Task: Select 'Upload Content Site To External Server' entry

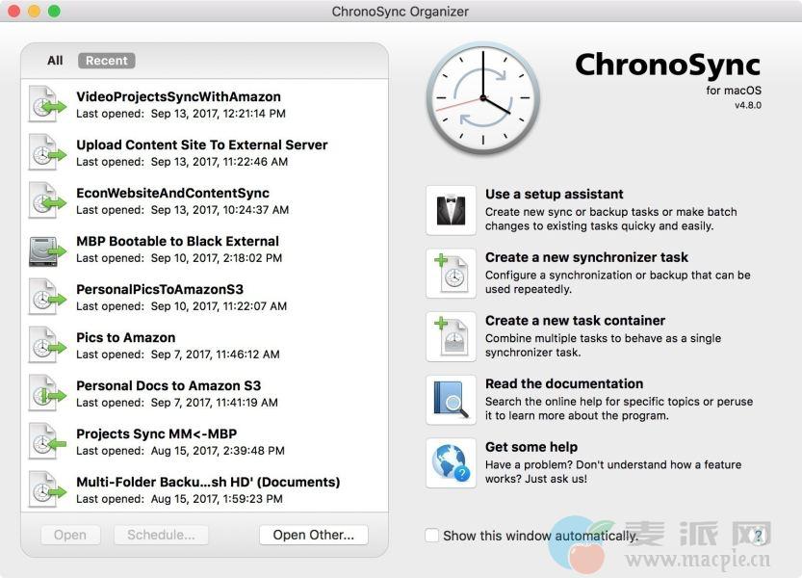Action: coord(201,144)
